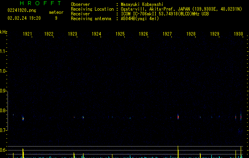Image resolution: width=249 pixels, height=158 pixels.
Task: Click the meteor count label
Action: pyautogui.click(x=56, y=12)
